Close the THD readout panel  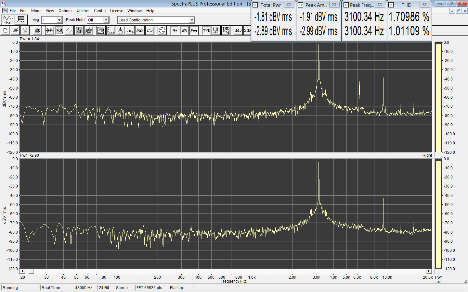tap(424, 5)
